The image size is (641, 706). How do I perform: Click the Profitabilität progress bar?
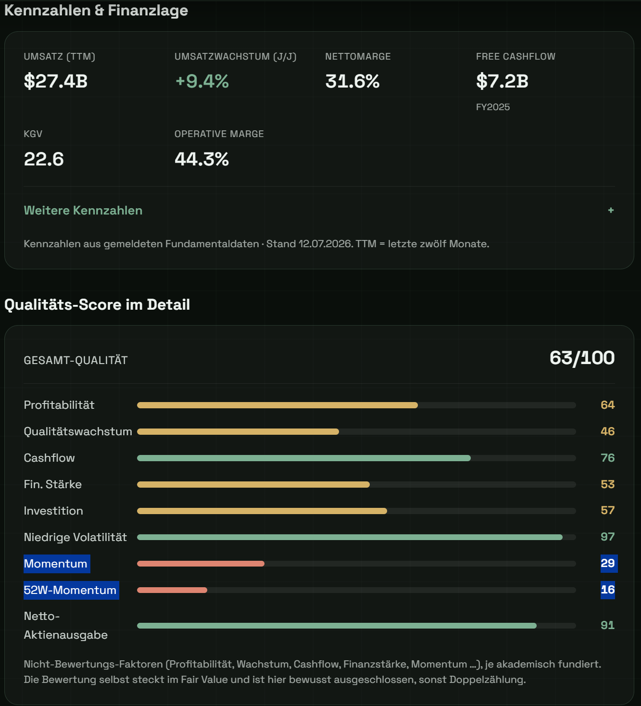[x=356, y=405]
